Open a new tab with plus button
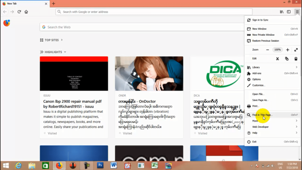Viewport: 302px width, 170px height. 54,4
